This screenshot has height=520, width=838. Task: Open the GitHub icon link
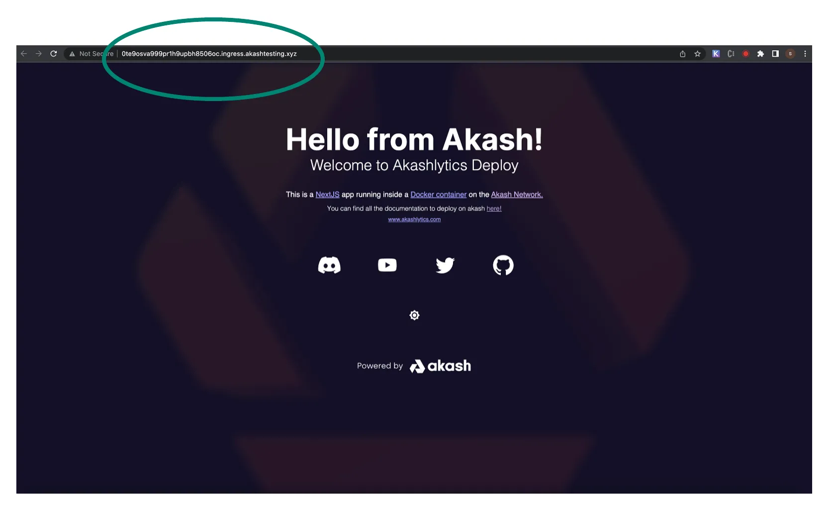tap(503, 265)
